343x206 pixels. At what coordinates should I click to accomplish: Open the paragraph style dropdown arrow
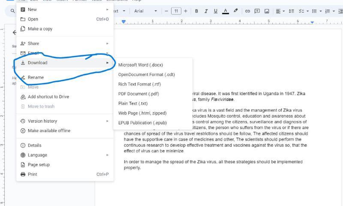pos(124,11)
